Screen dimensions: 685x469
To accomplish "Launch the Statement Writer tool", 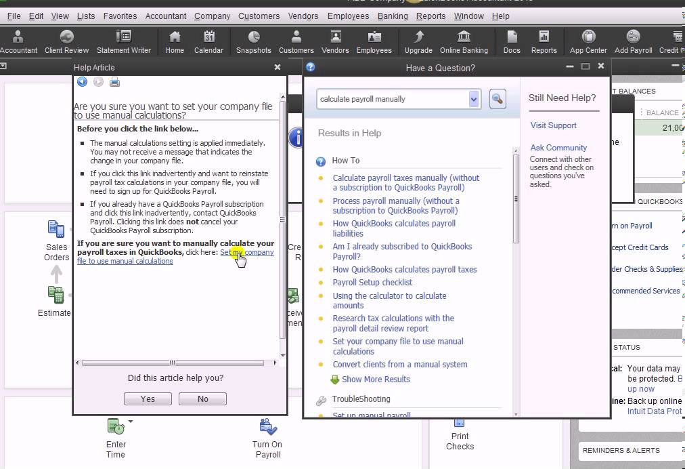I will 124,42.
